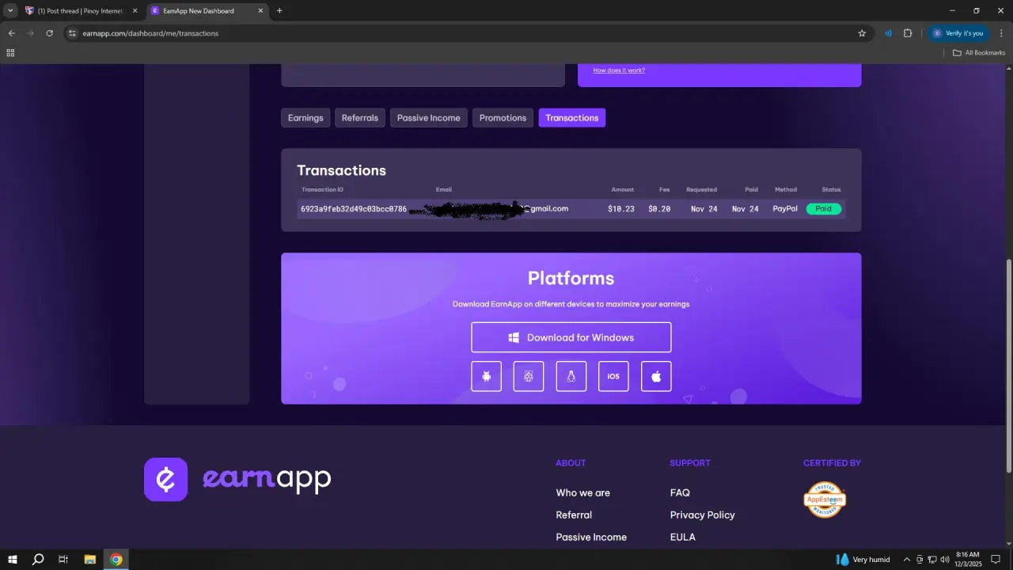Screen dimensions: 1013x570
Task: Download EarnApp for Android
Action: coord(487,377)
